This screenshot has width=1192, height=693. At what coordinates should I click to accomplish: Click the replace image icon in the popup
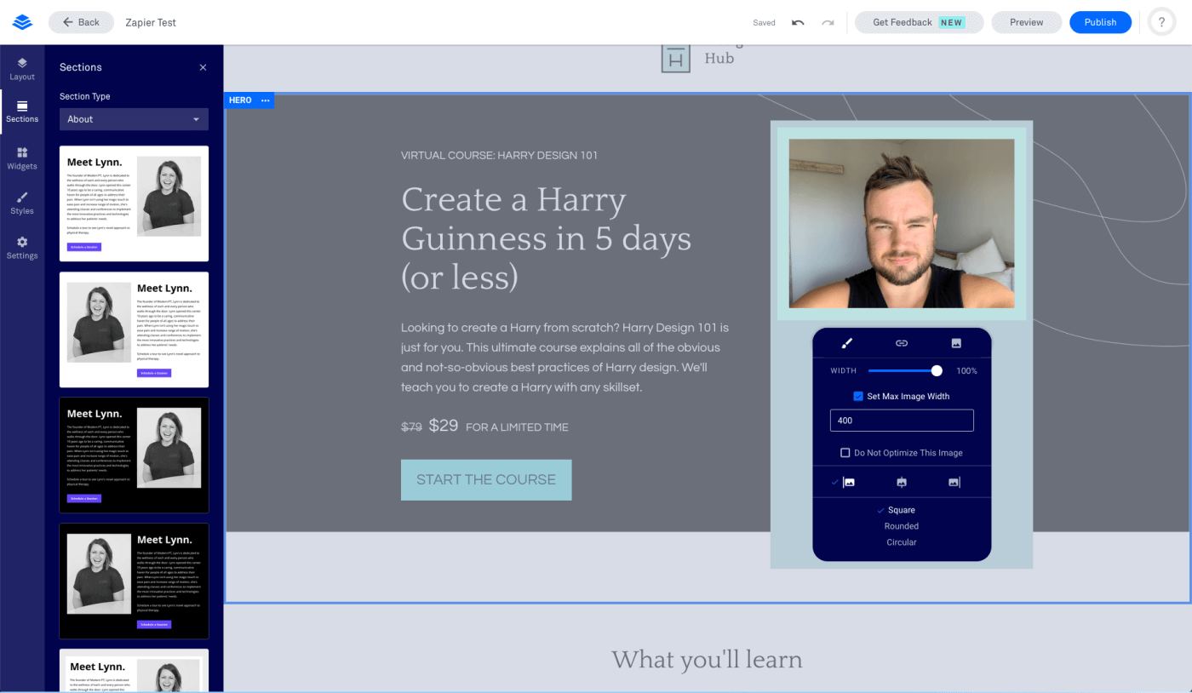956,343
